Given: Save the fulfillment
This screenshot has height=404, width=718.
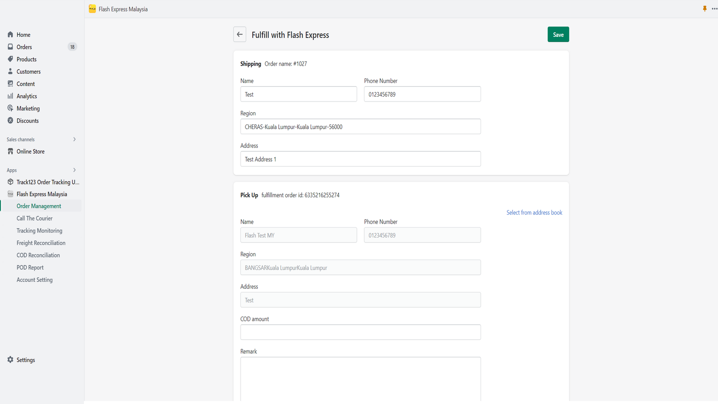Looking at the screenshot, I should tap(558, 35).
